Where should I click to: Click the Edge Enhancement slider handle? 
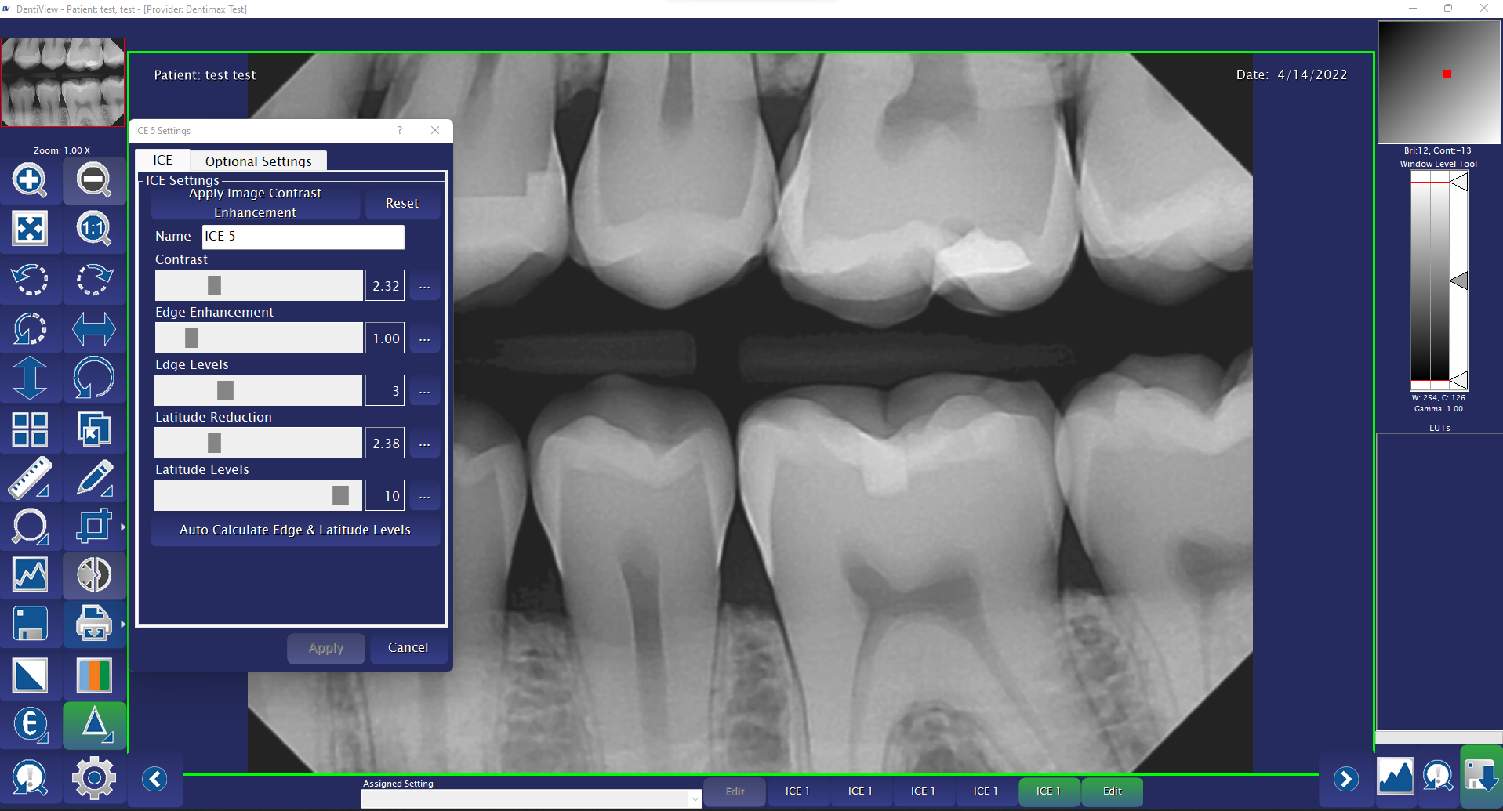(x=191, y=339)
